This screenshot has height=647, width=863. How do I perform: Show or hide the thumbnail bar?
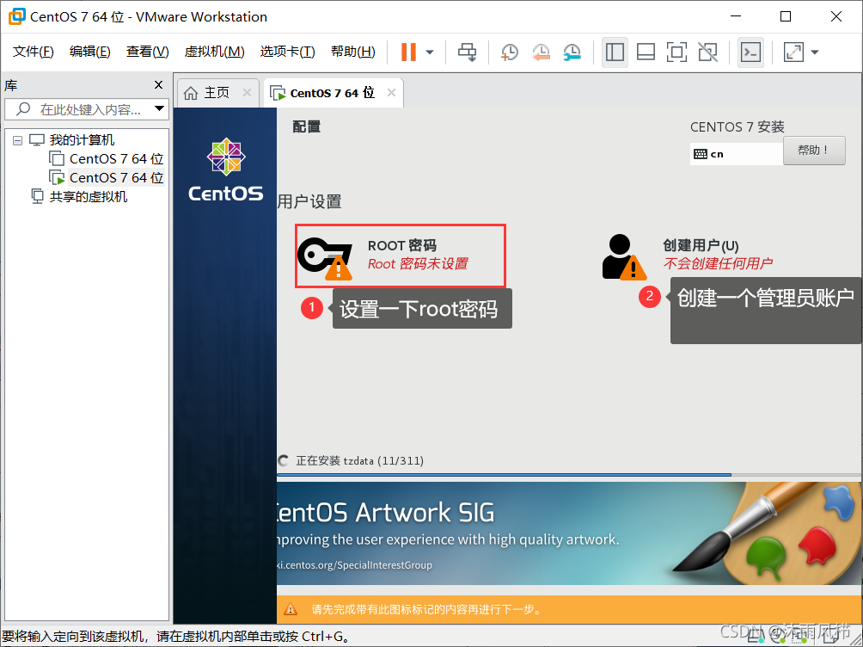coord(646,52)
